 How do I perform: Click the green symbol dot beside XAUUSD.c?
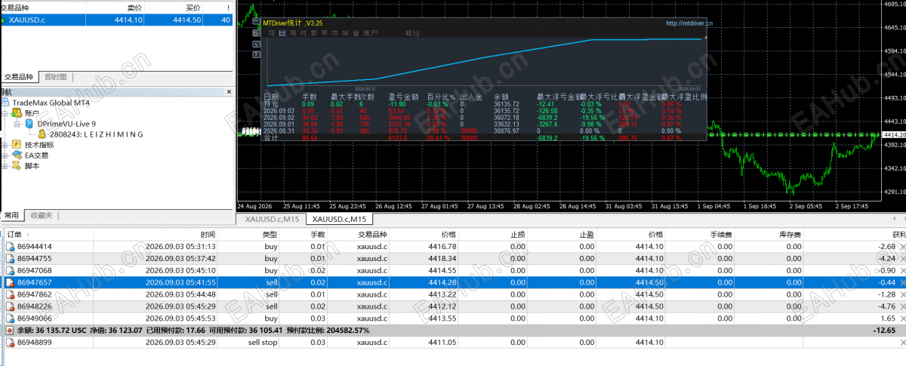5,20
